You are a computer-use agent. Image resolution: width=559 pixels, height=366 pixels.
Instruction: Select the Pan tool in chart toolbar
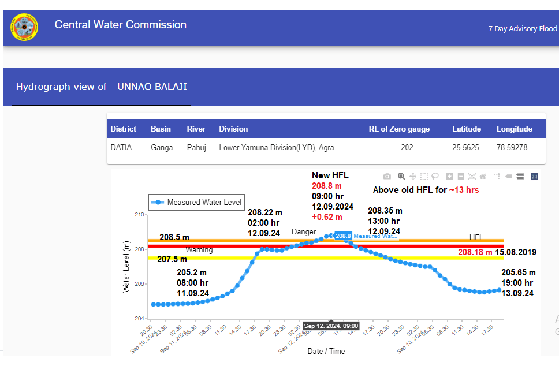pos(413,176)
